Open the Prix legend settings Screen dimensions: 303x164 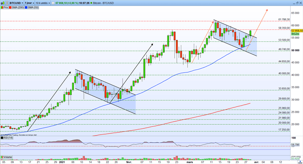(4, 8)
